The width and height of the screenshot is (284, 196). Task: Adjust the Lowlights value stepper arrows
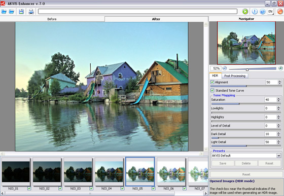click(278, 108)
